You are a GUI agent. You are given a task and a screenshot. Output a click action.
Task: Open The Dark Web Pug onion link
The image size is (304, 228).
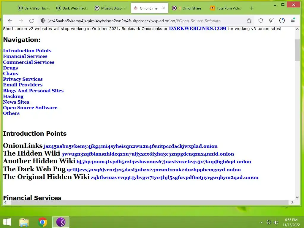(154, 170)
